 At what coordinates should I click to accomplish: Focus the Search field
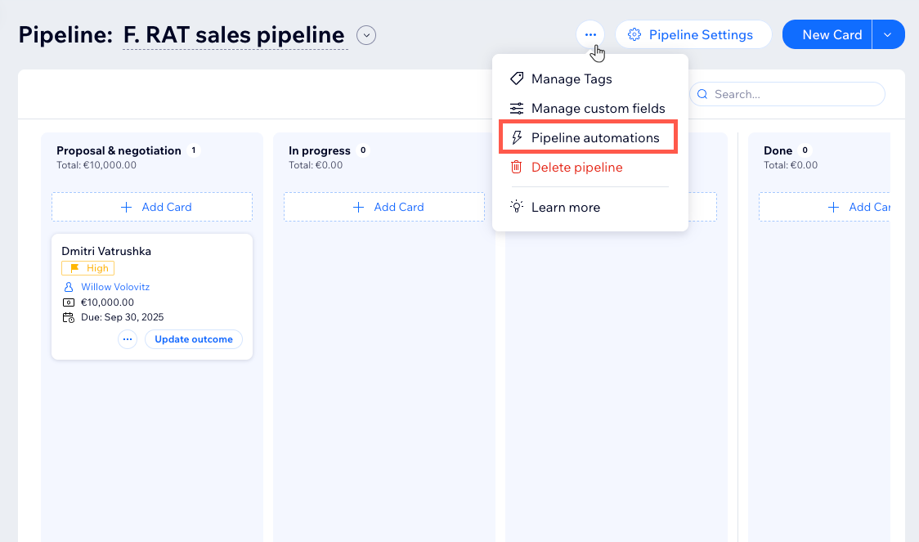pyautogui.click(x=787, y=94)
